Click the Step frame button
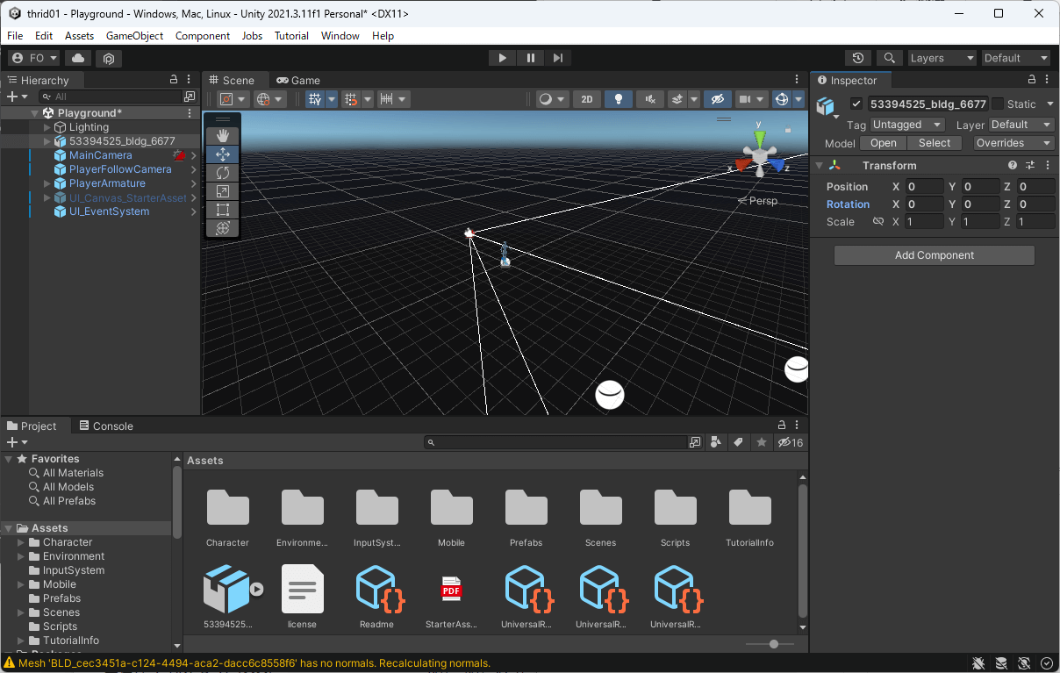The height and width of the screenshot is (673, 1060). coord(558,58)
